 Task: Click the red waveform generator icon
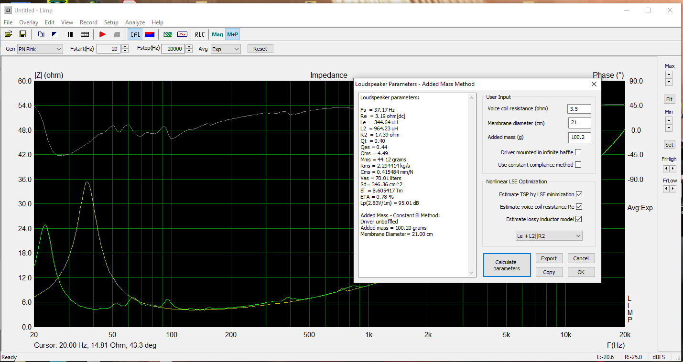(x=182, y=34)
